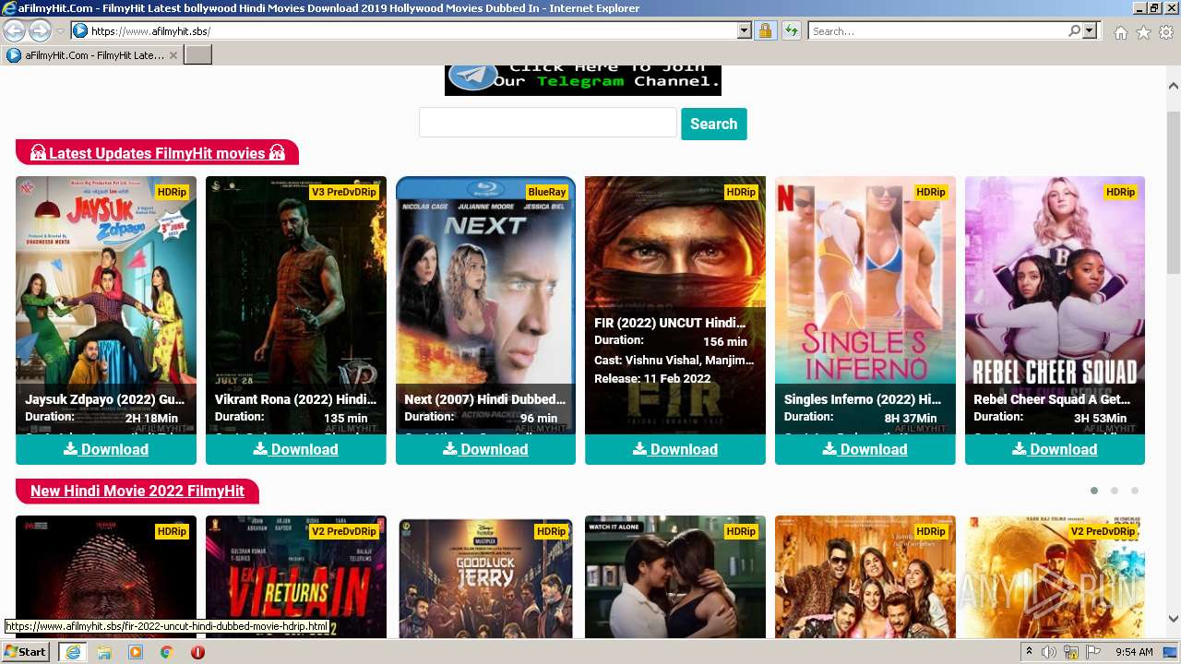Select the first carousel dot

[1094, 491]
